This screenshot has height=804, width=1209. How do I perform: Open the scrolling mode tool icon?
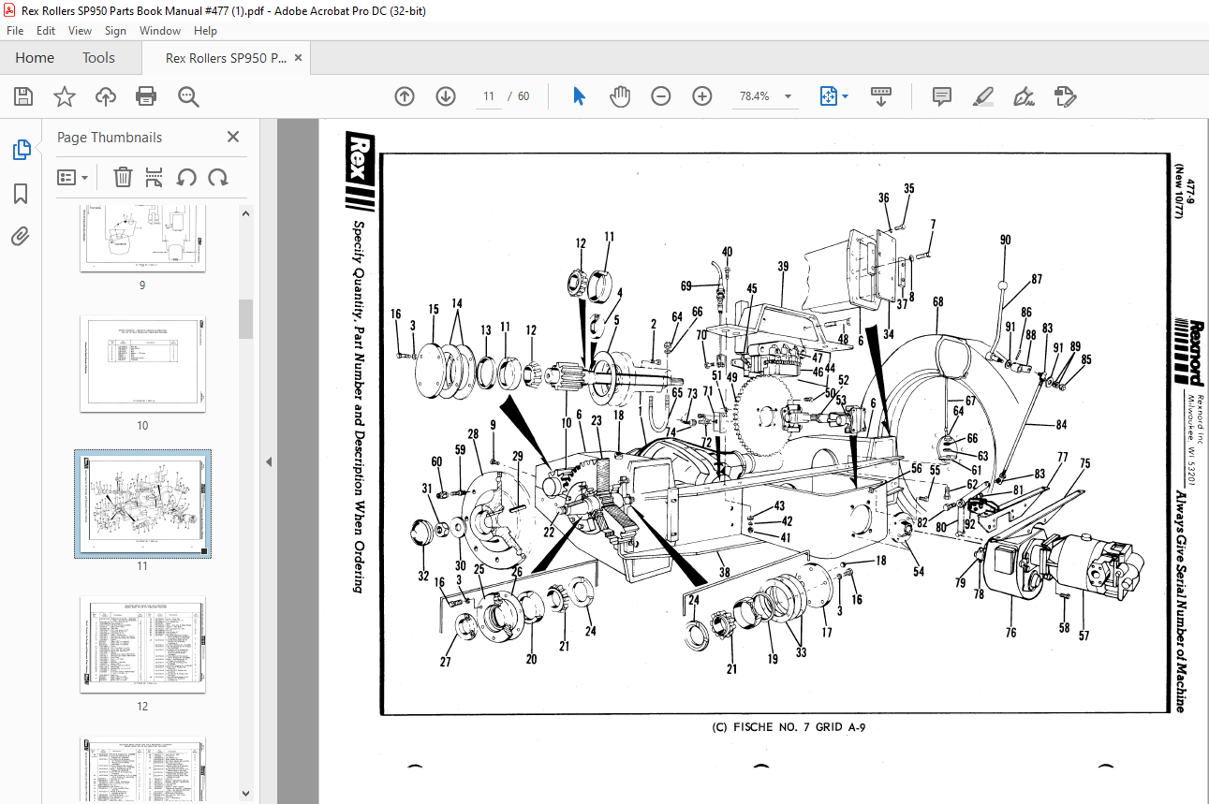pyautogui.click(x=881, y=96)
